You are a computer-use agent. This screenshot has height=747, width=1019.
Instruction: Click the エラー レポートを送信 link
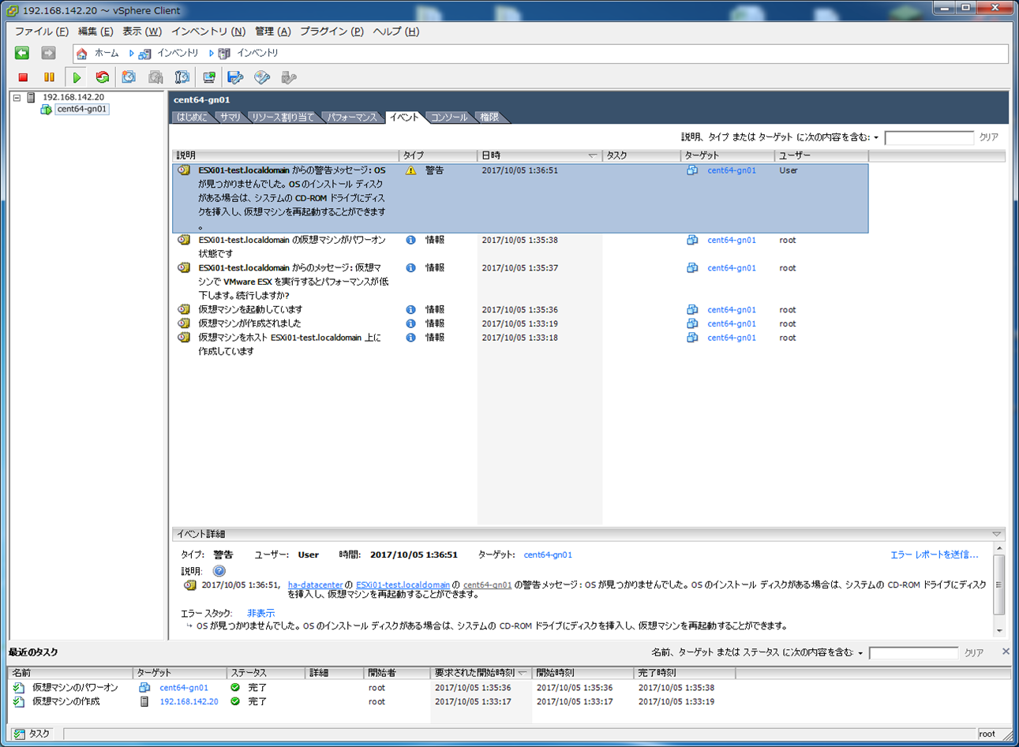(x=935, y=555)
